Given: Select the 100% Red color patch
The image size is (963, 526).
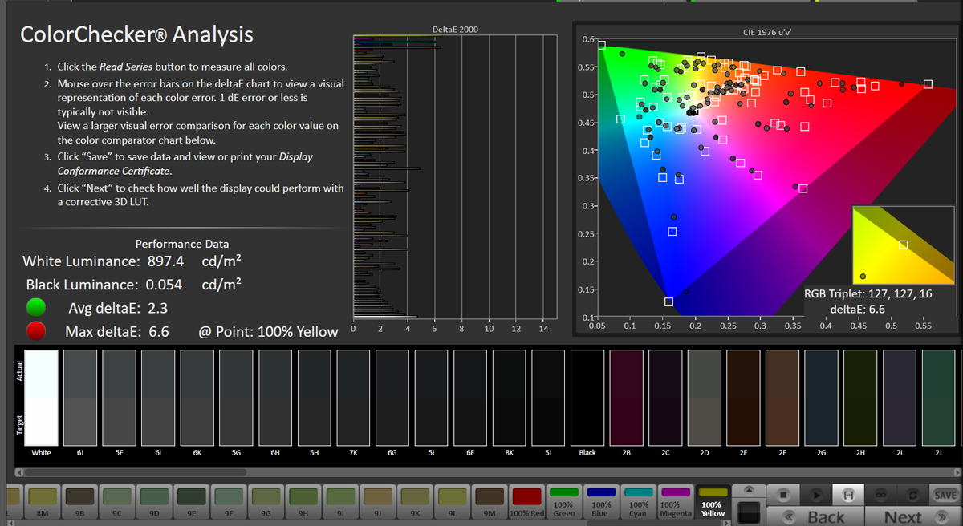Looking at the screenshot, I should click(527, 502).
